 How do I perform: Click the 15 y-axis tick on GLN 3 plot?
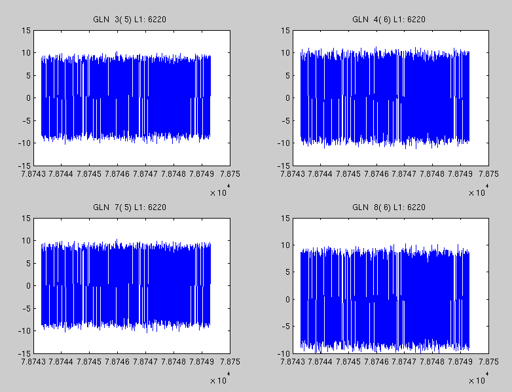[x=26, y=30]
